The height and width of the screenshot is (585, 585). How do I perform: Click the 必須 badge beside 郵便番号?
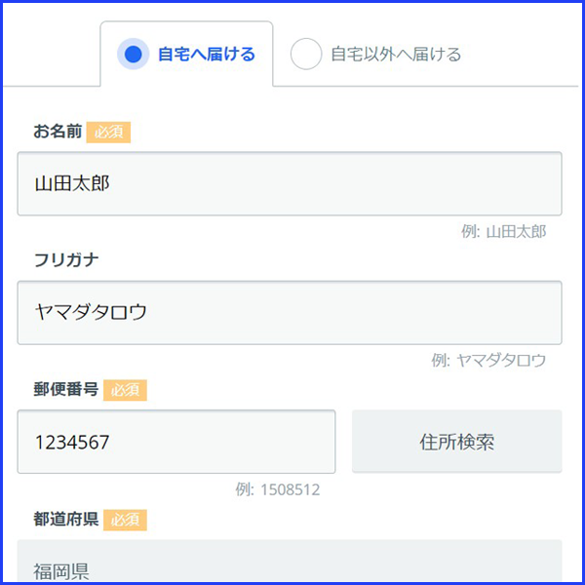tap(125, 389)
